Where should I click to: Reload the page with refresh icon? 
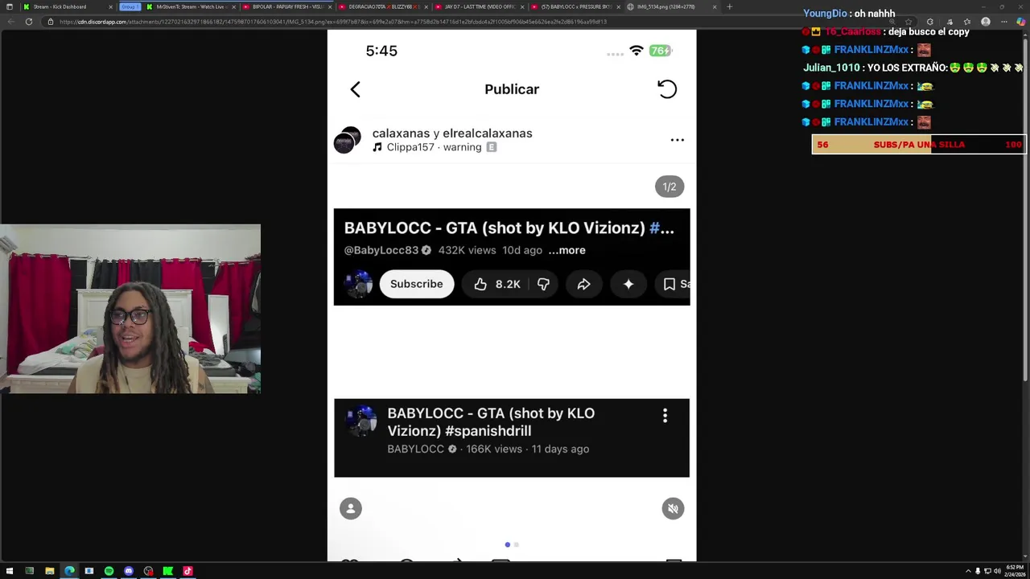pyautogui.click(x=29, y=22)
